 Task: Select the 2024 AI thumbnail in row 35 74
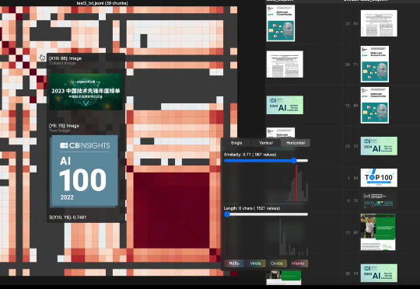[x=379, y=273]
